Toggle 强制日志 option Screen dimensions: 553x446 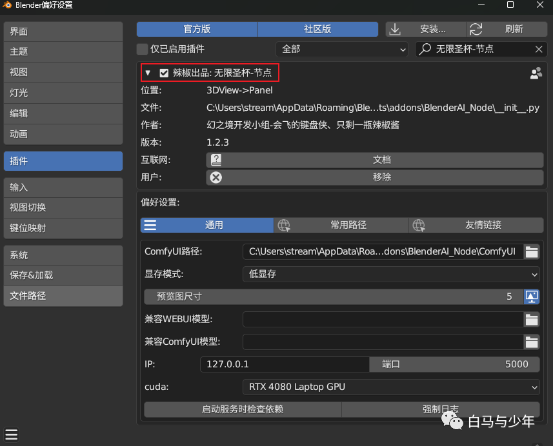click(441, 409)
